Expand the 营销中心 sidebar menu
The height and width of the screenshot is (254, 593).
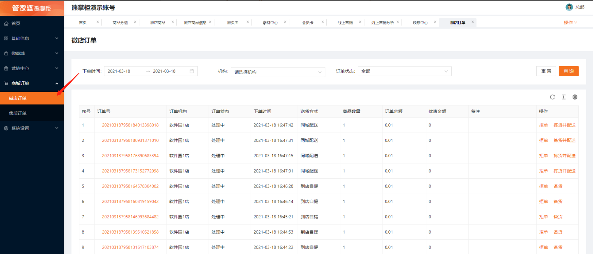click(57, 68)
